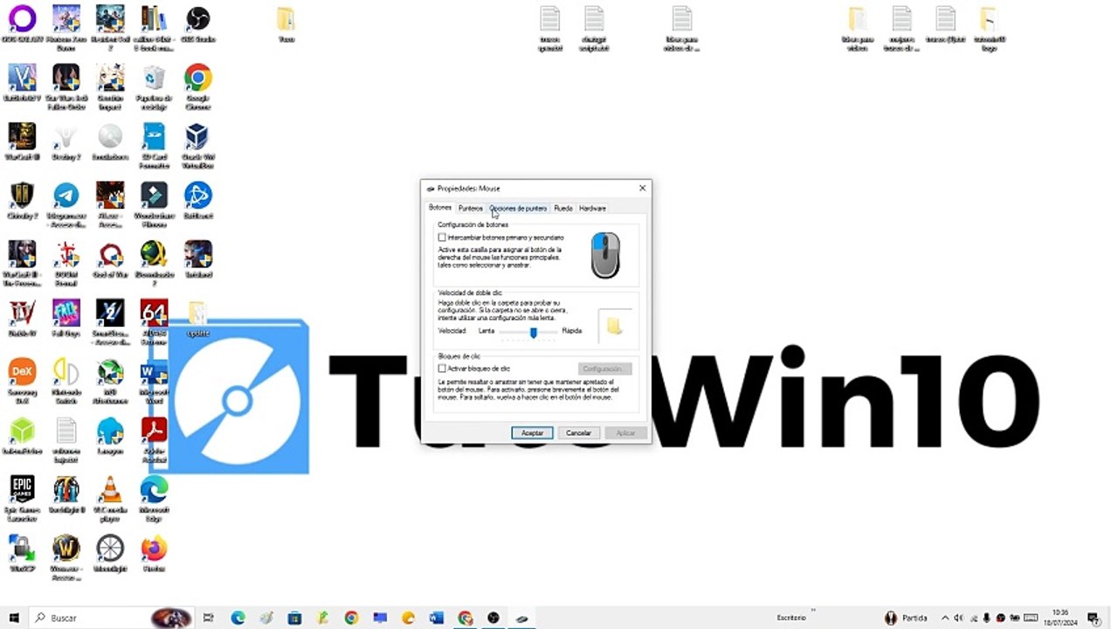Open the taskbar clock and date
The width and height of the screenshot is (1111, 629).
[1060, 618]
